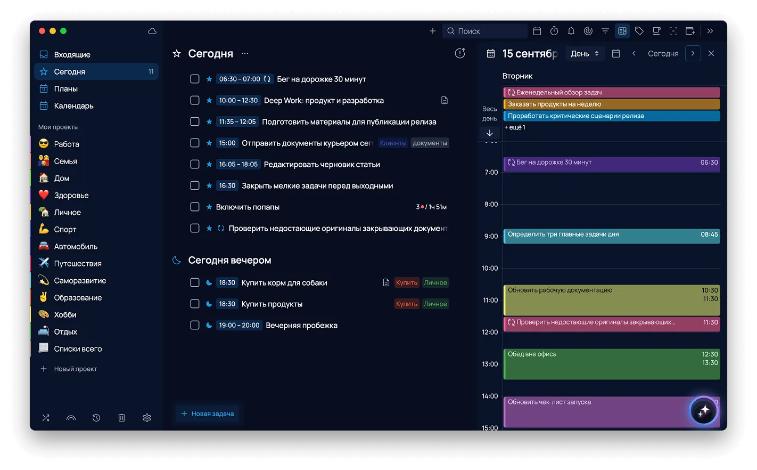Go to previous day with left chevron
This screenshot has width=757, height=470.
click(634, 53)
